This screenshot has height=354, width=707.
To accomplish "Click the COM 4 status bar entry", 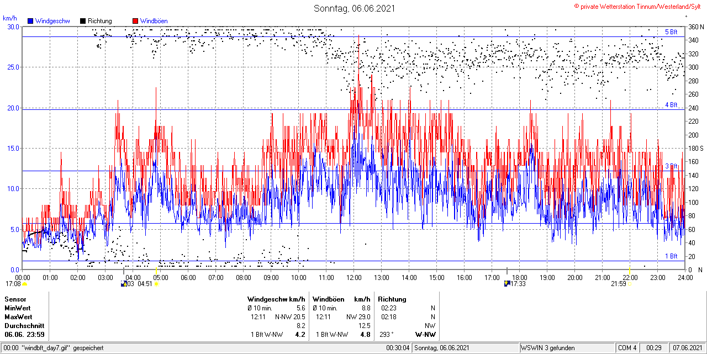I will (627, 348).
